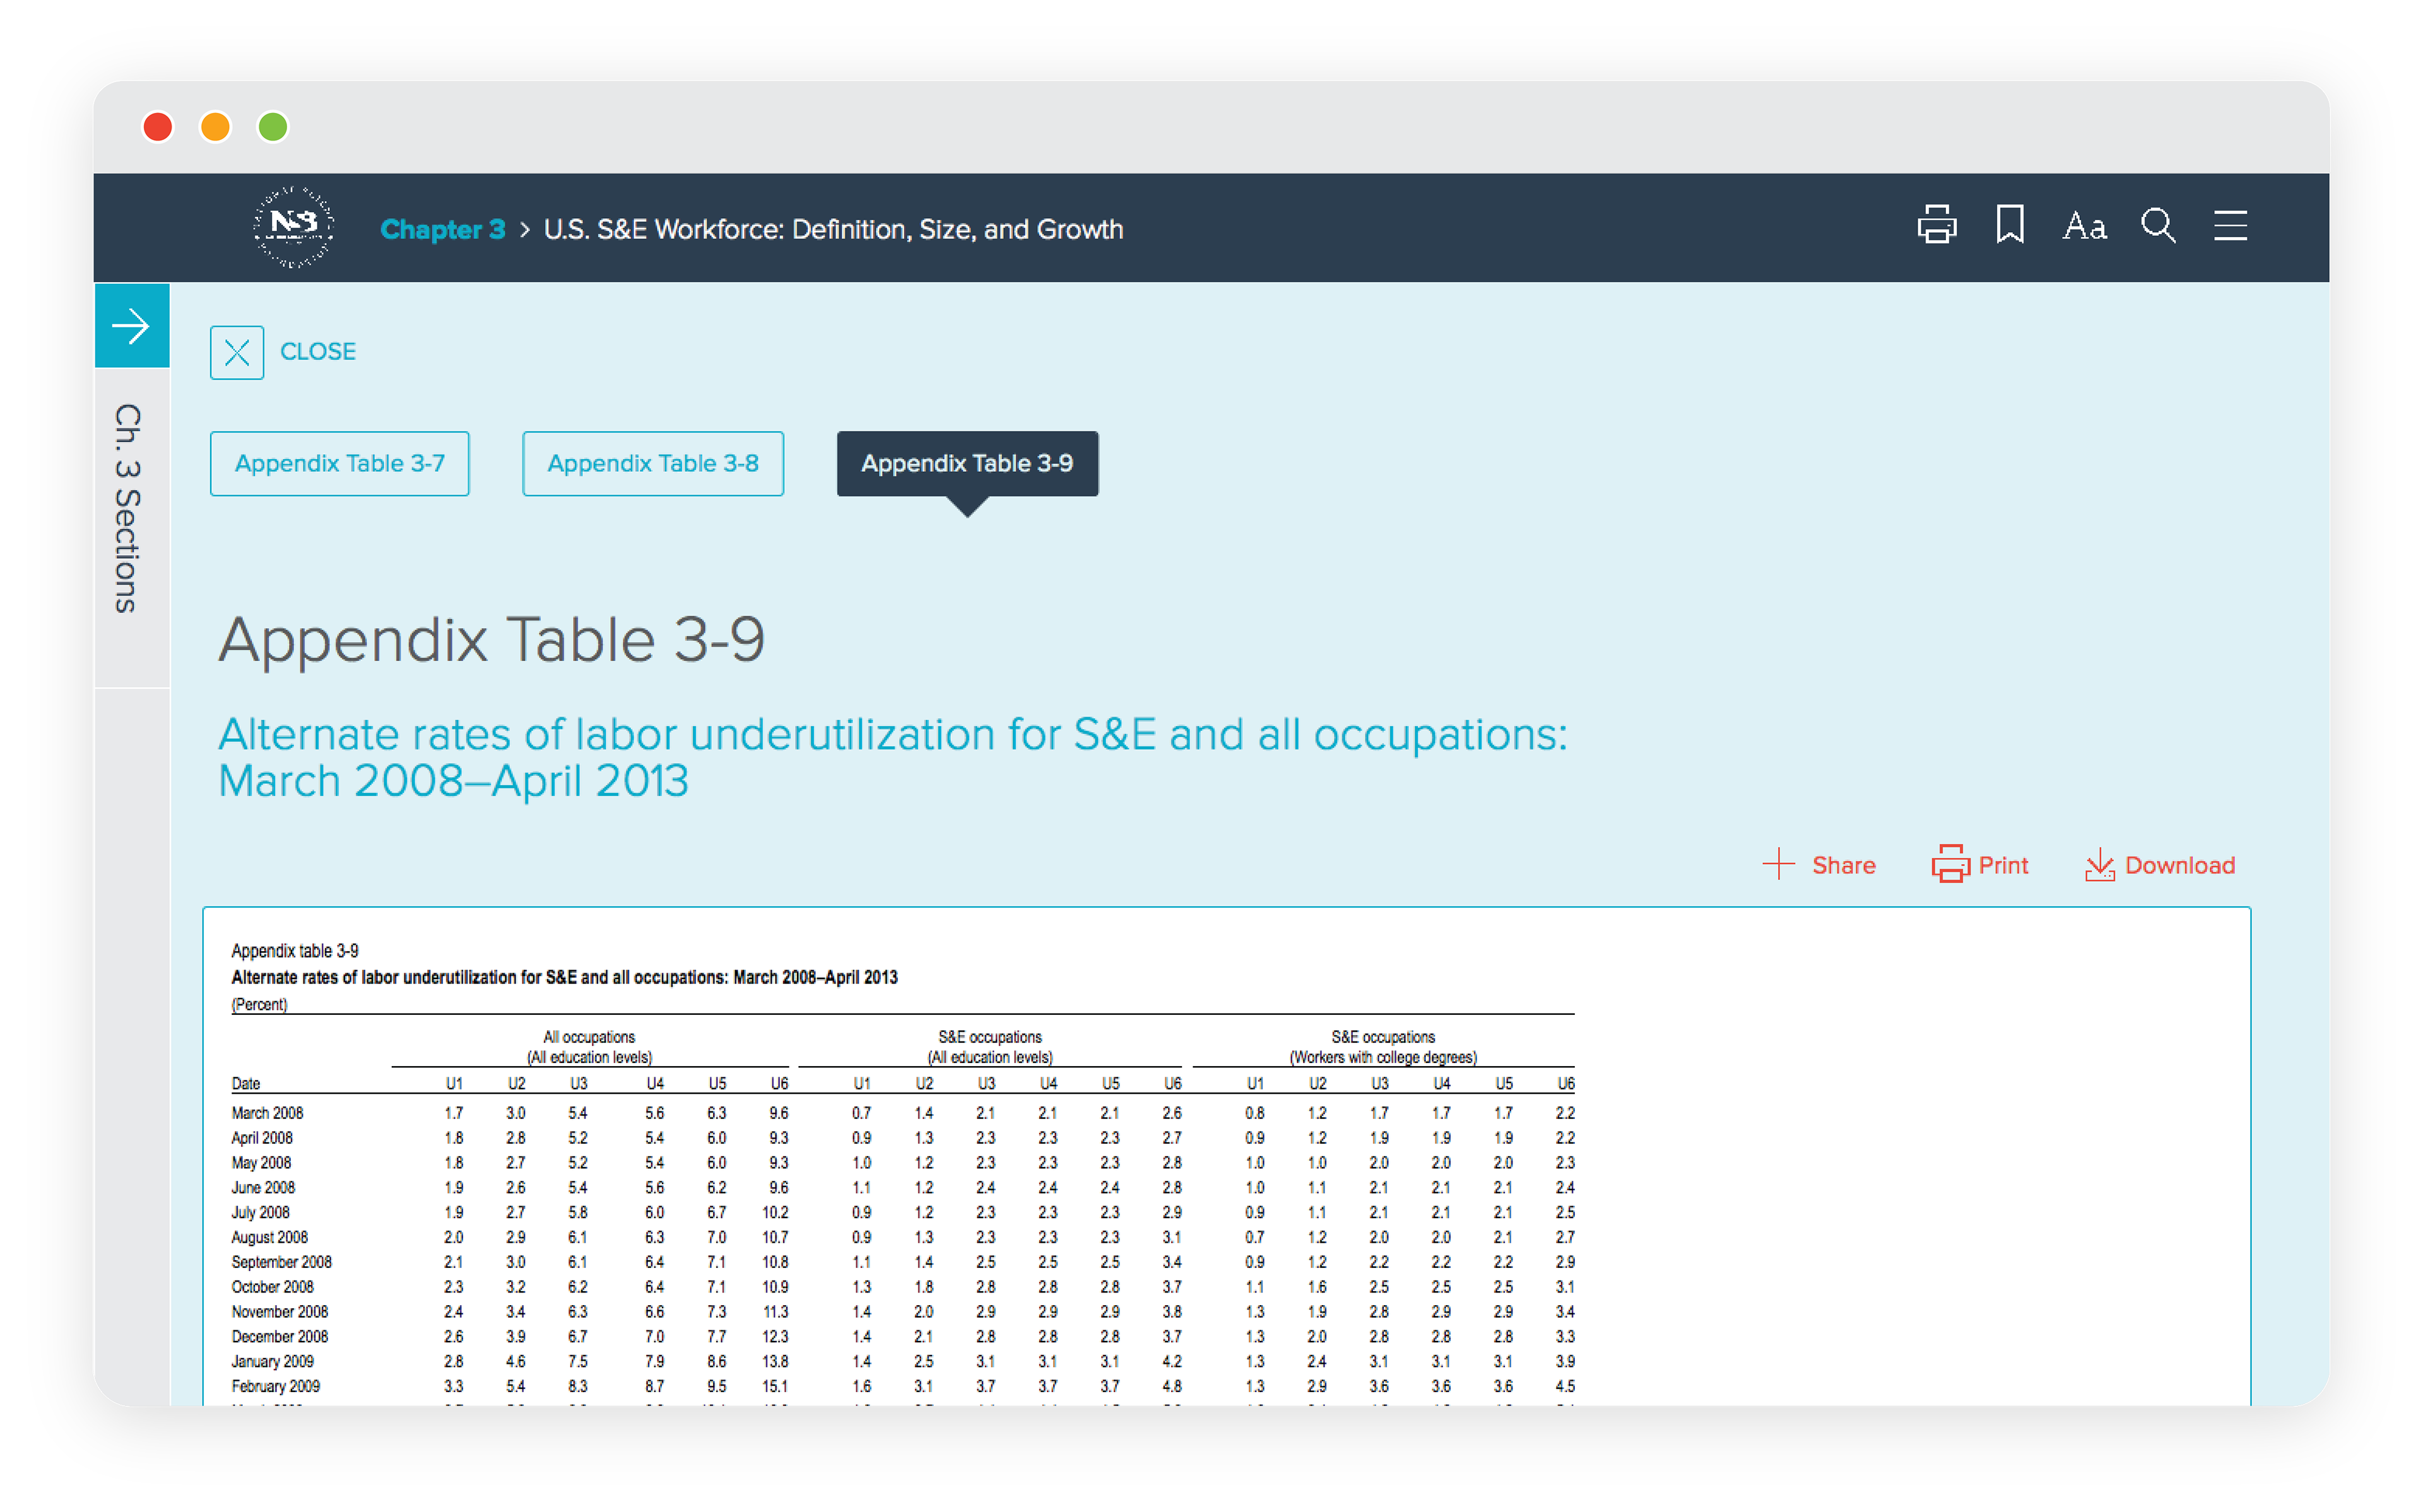The image size is (2423, 1512).
Task: Click the macOS red close window button
Action: coord(158,127)
